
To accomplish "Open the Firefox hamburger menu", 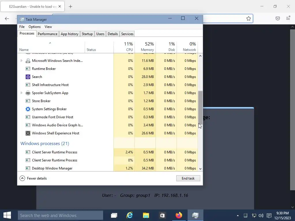I will coord(288,18).
